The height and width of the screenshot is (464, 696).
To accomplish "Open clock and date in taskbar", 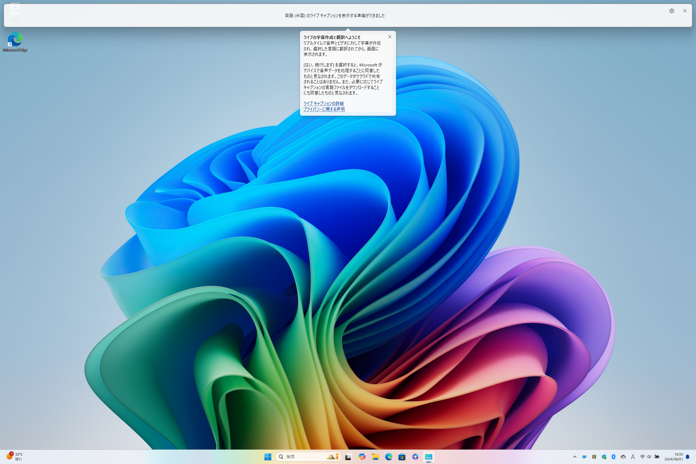I will click(673, 456).
